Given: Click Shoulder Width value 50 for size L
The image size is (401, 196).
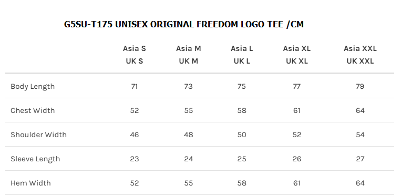Looking at the screenshot, I should (242, 135).
